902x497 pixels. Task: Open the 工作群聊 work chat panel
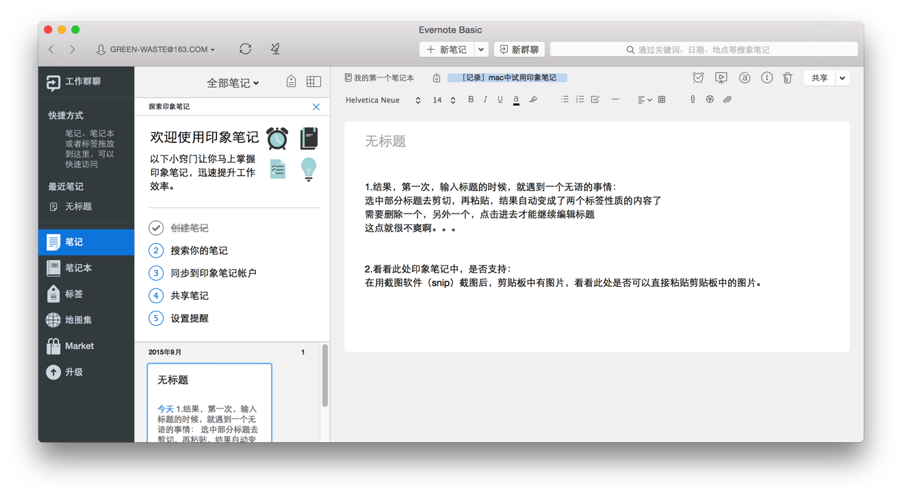[73, 82]
